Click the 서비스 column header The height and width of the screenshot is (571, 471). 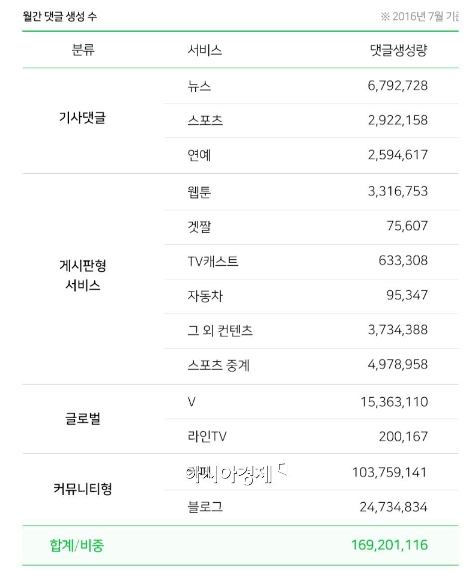[205, 50]
